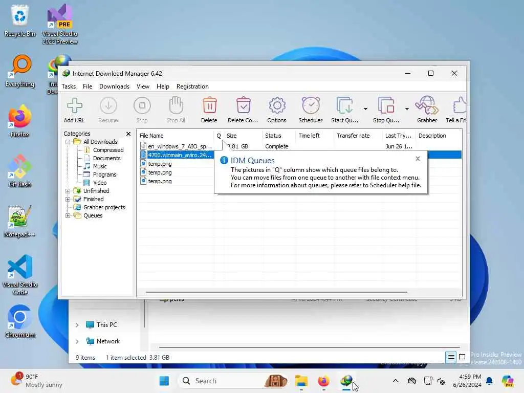Sort by Description column header
Image resolution: width=524 pixels, height=393 pixels.
439,136
